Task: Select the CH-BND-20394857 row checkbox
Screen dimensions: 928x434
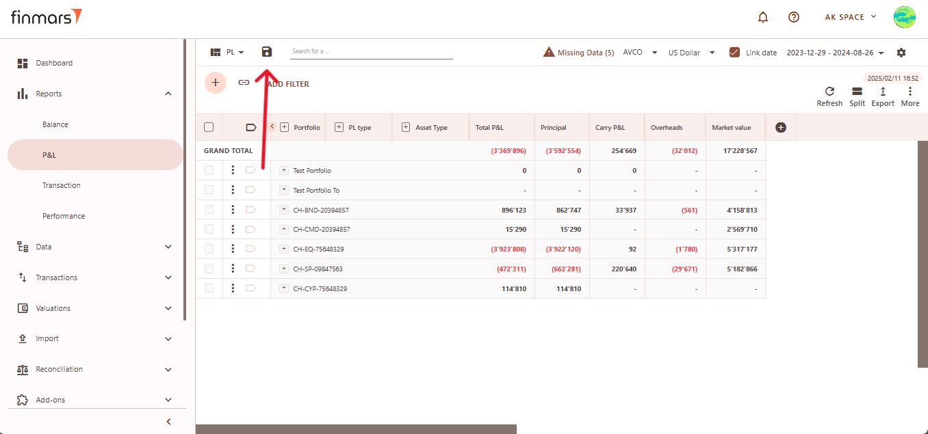Action: tap(209, 210)
